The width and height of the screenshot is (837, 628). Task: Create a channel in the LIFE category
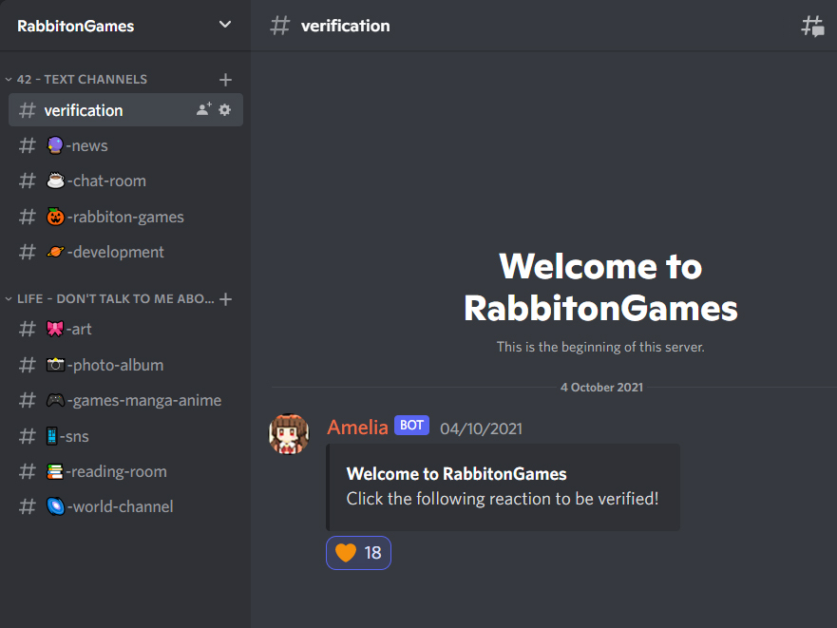(225, 299)
